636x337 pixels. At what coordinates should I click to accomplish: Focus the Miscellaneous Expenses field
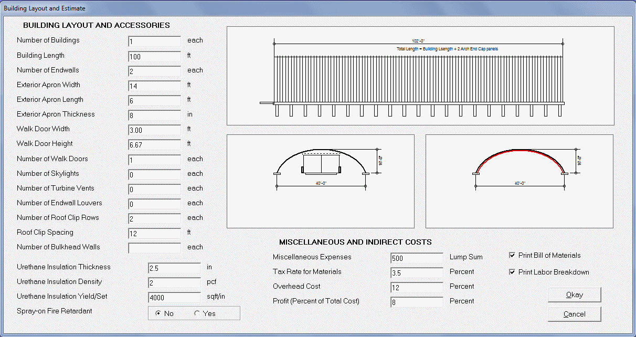click(x=417, y=258)
